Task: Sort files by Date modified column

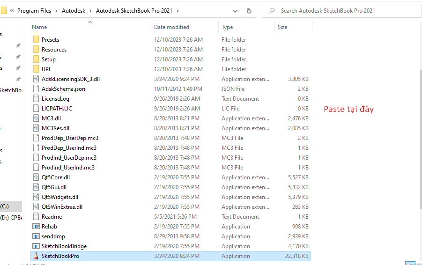Action: click(185, 27)
